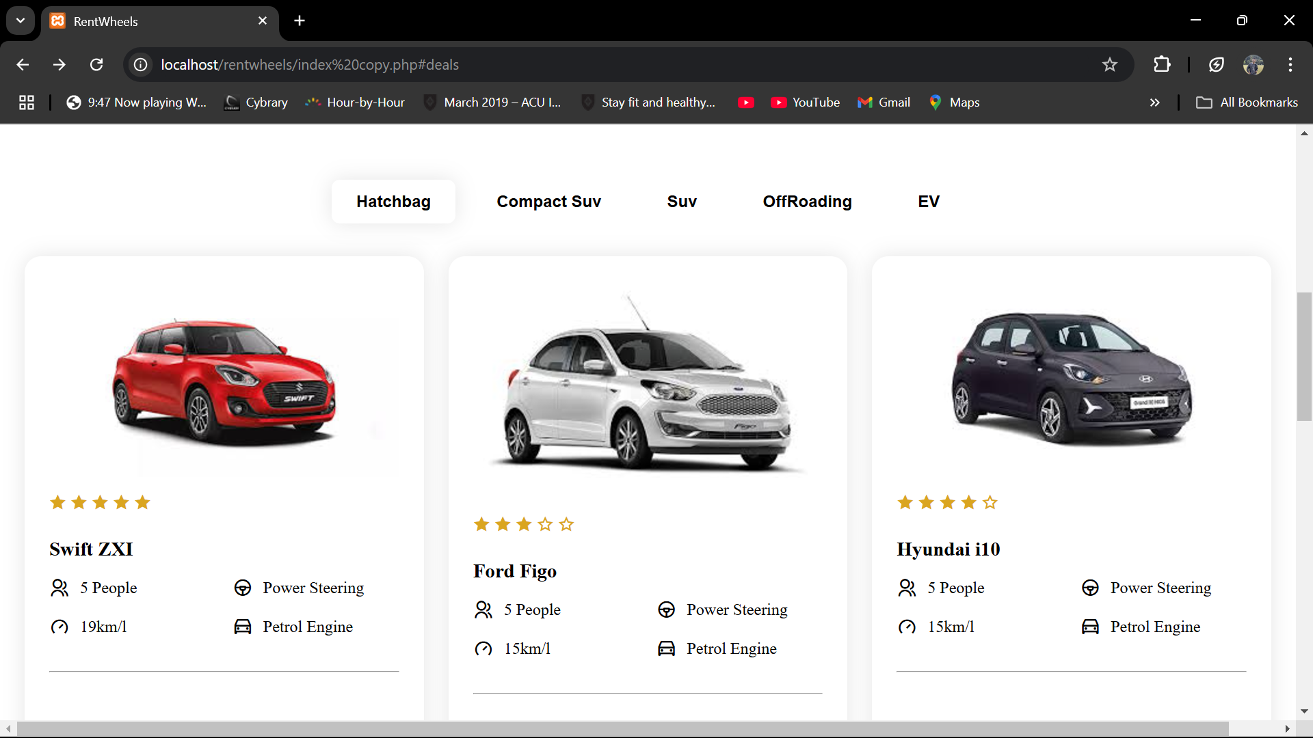Select the OffRoading category tab

coord(807,202)
